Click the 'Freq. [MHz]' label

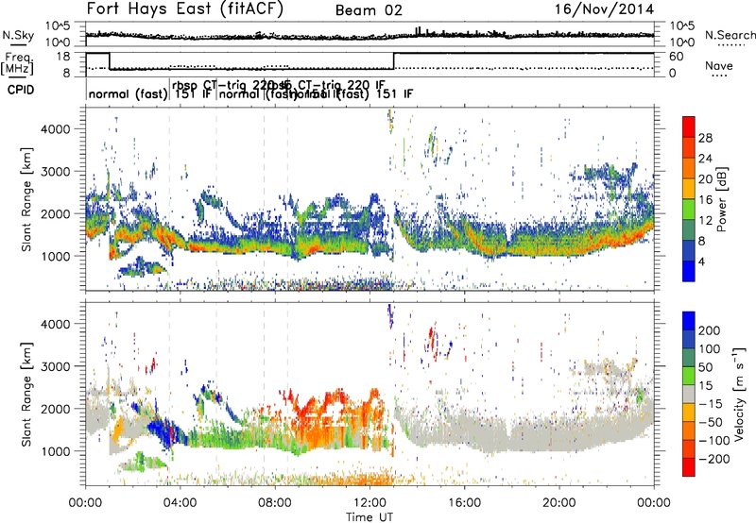(x=17, y=63)
